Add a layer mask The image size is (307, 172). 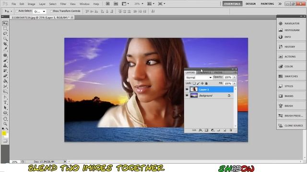click(207, 130)
